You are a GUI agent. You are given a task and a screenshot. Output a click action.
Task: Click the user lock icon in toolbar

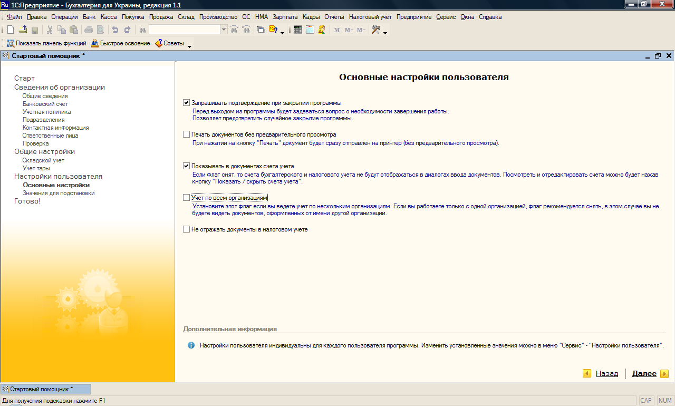(322, 30)
